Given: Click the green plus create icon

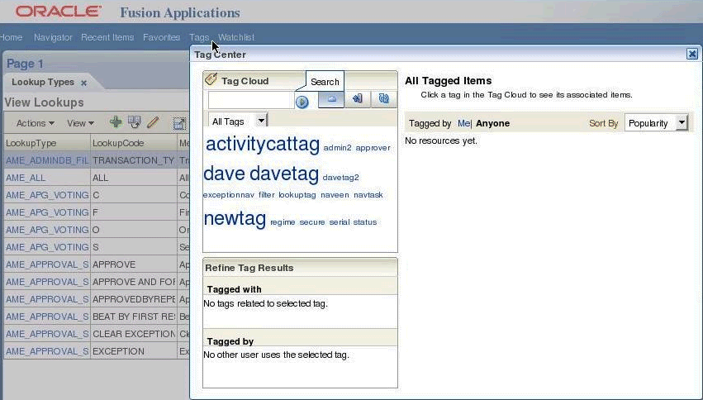Looking at the screenshot, I should coord(116,122).
